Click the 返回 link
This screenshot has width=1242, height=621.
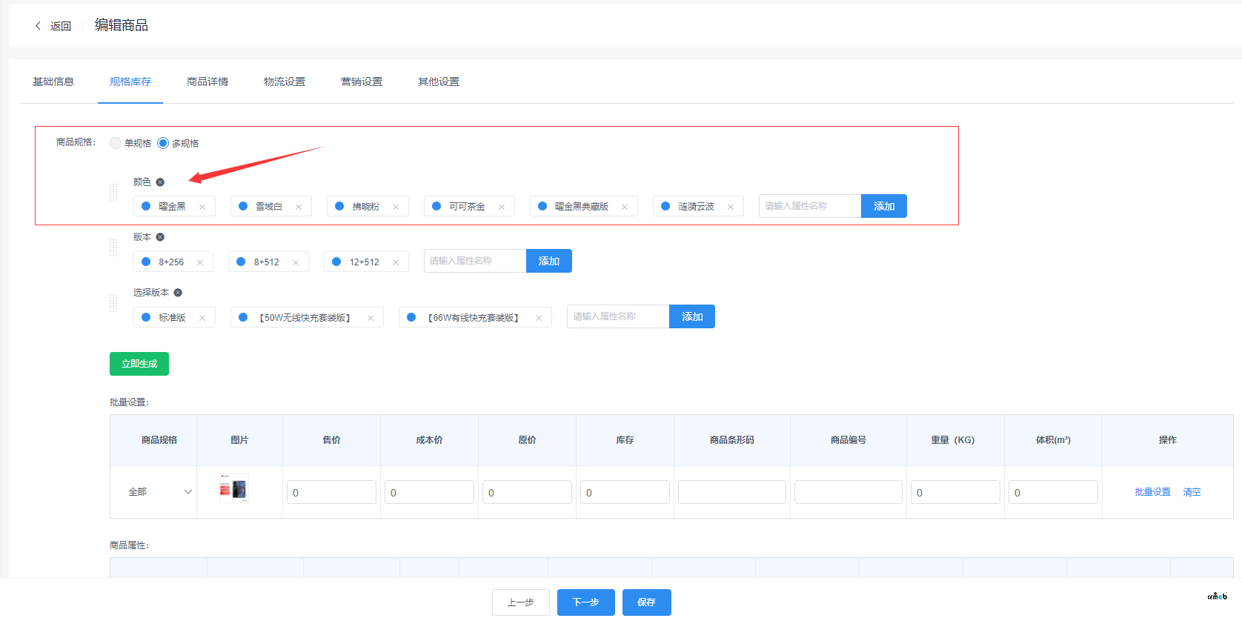pos(61,26)
